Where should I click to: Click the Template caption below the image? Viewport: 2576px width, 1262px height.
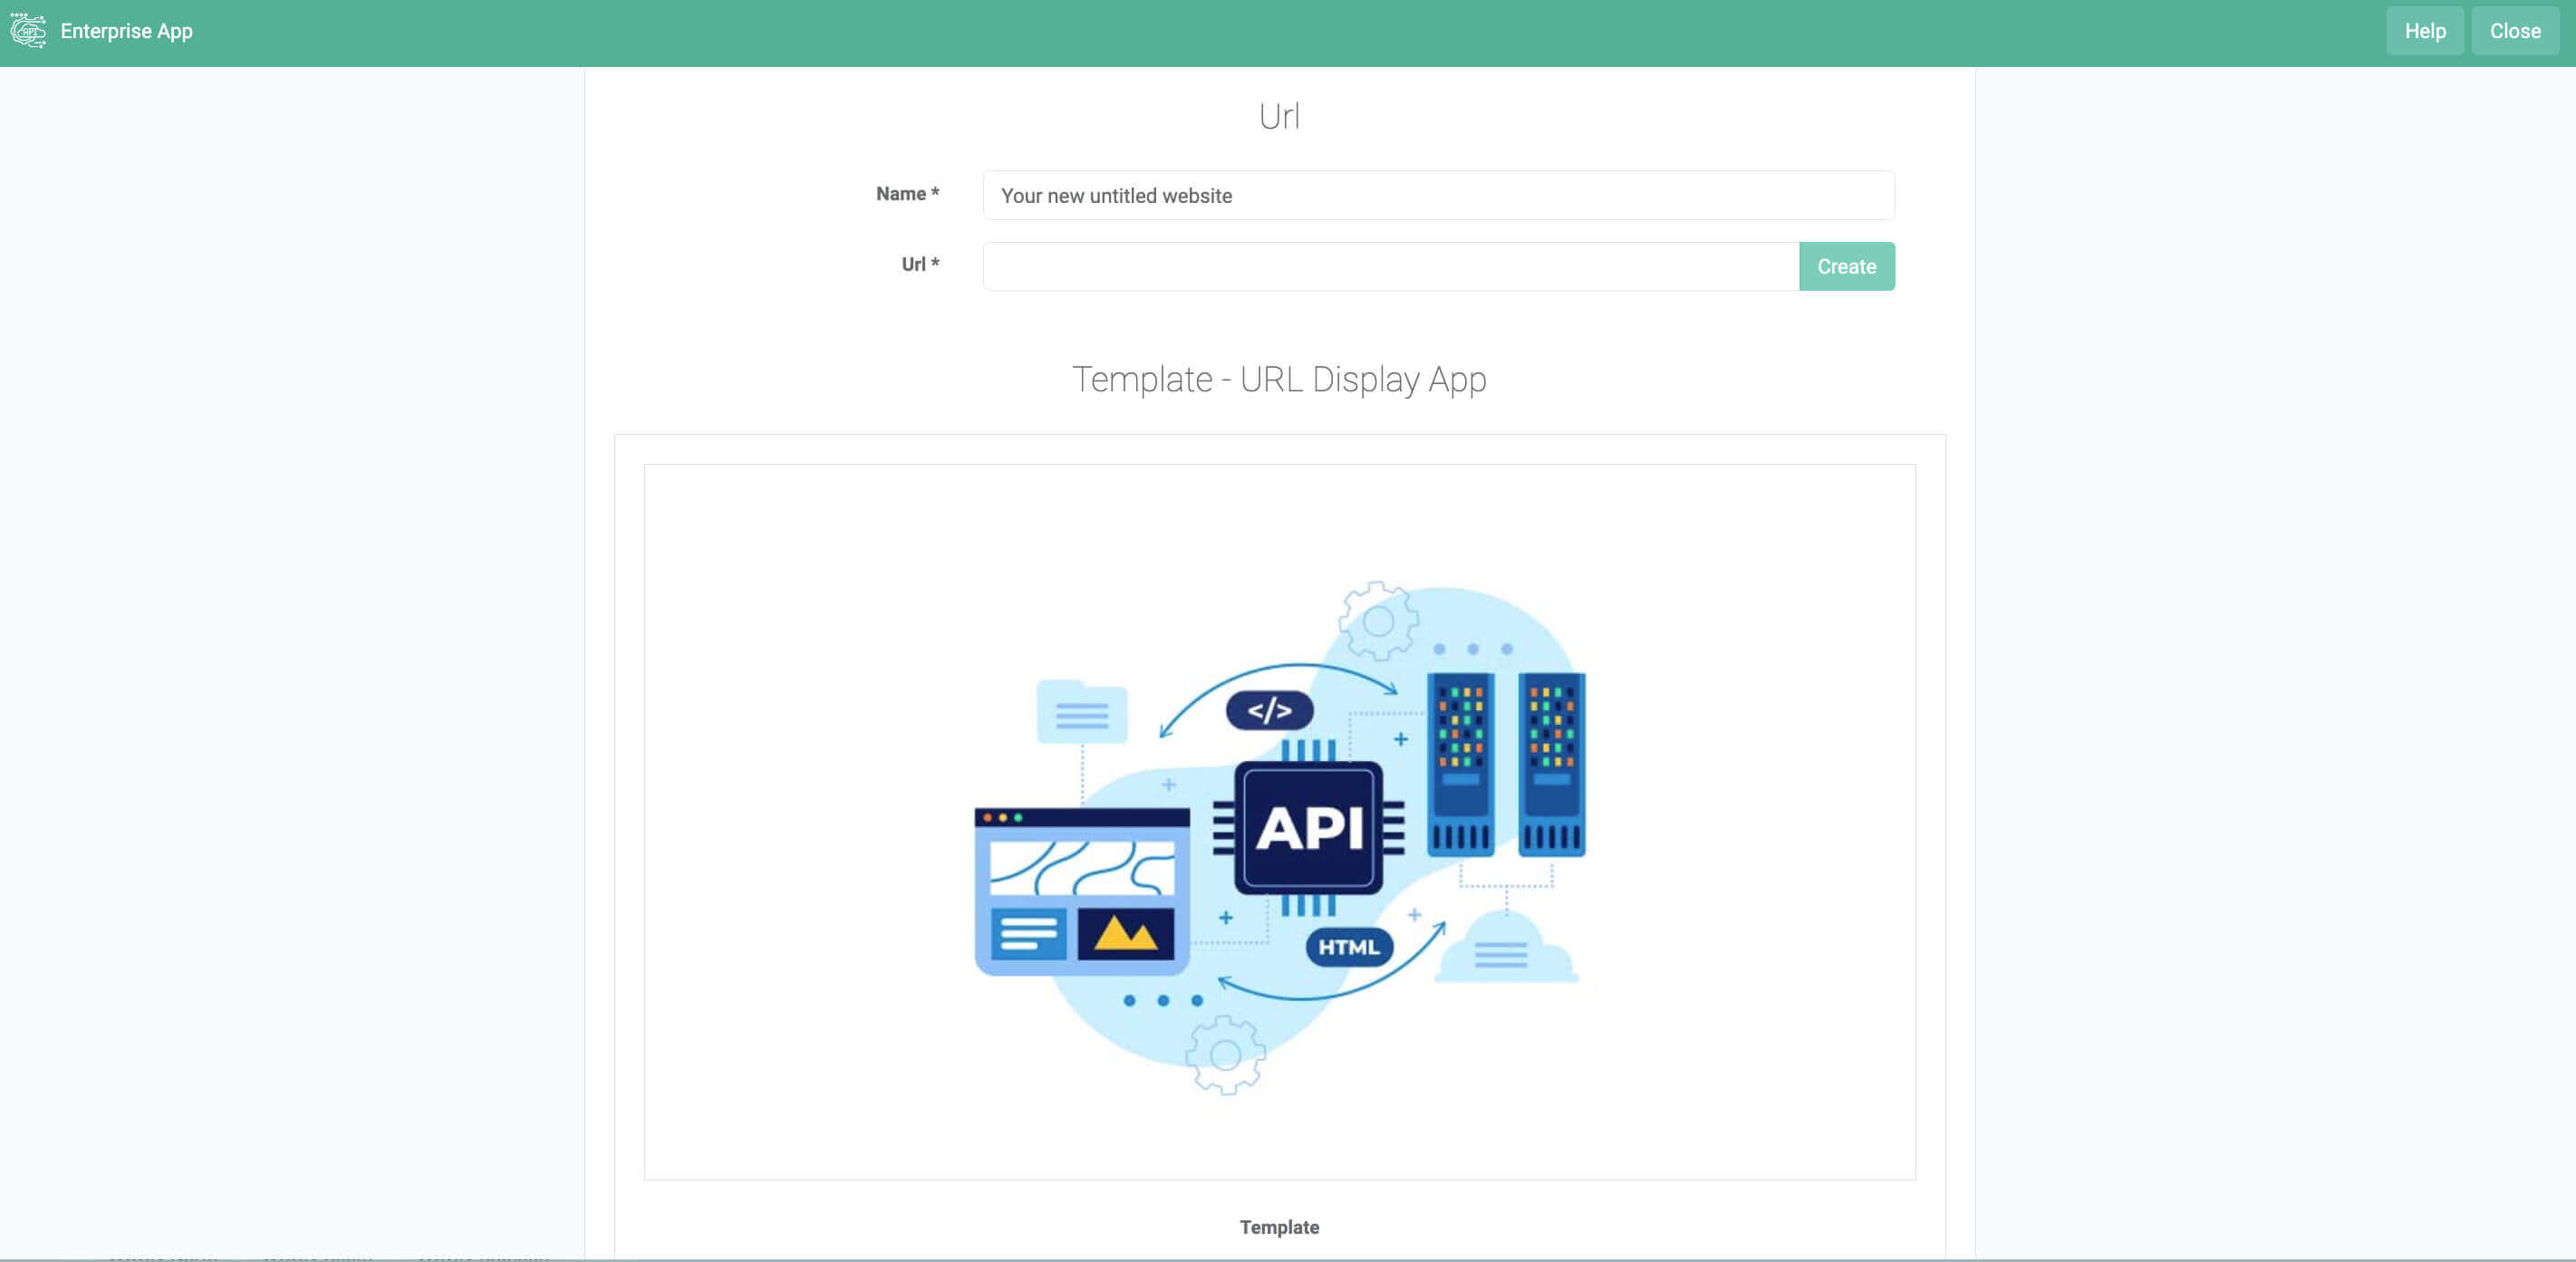1279,1227
